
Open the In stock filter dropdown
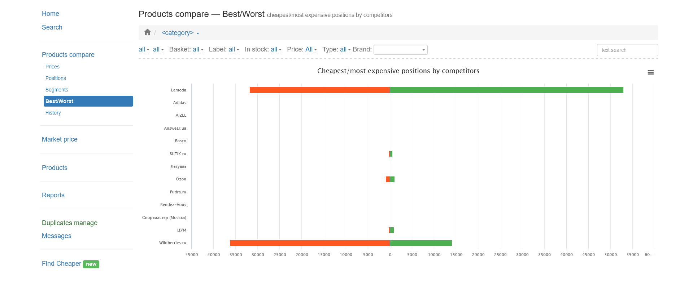click(x=276, y=49)
